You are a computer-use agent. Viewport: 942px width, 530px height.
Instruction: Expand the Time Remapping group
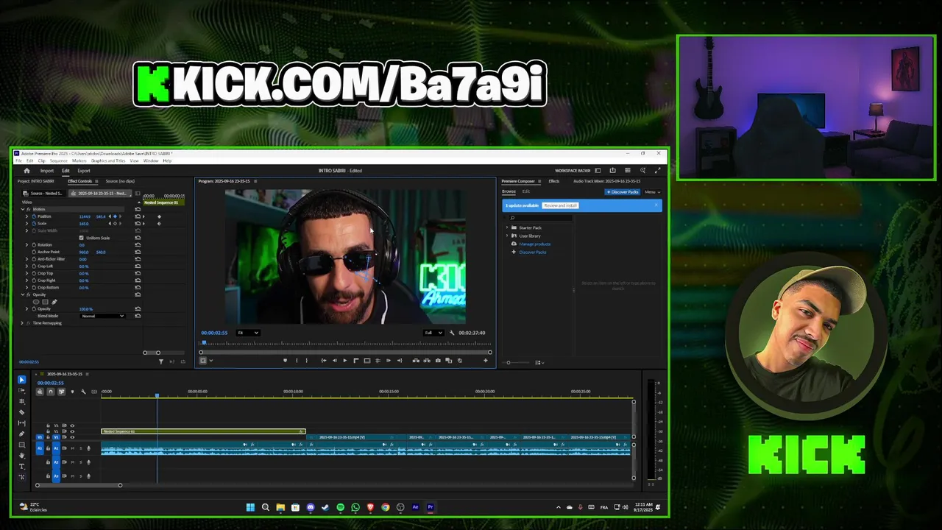coord(22,323)
